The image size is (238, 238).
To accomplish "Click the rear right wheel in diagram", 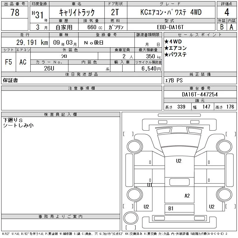I will [x=224, y=195].
